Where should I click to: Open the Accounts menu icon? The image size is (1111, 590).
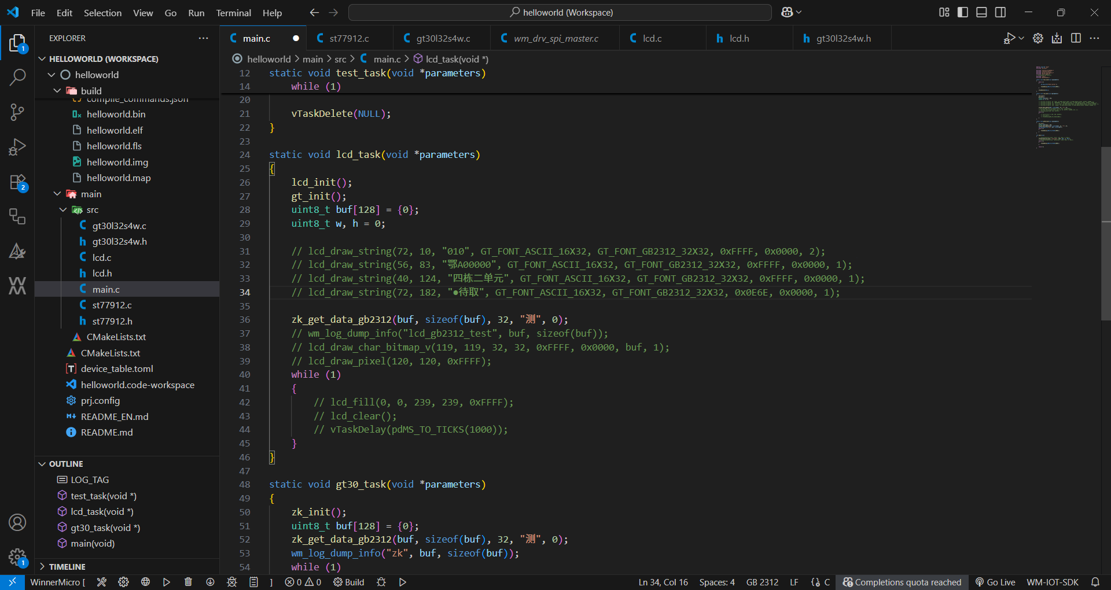click(x=17, y=522)
